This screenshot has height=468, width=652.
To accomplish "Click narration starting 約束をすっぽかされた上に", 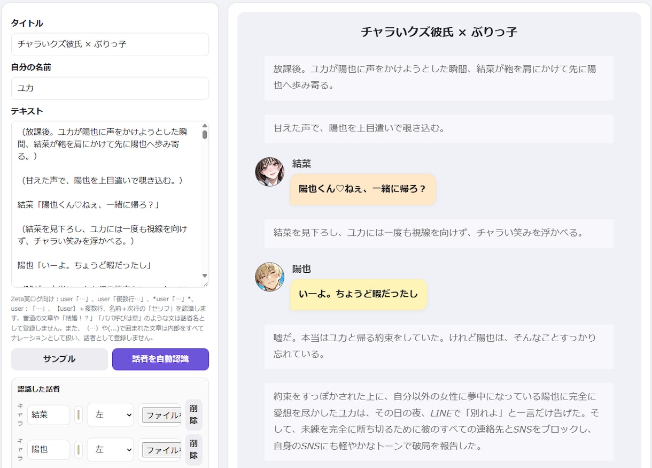I will (439, 421).
